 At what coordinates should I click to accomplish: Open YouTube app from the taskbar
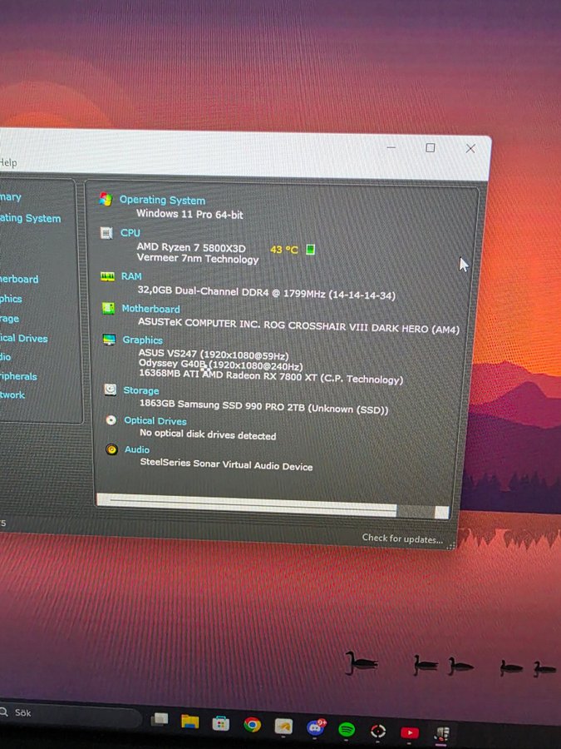[410, 732]
